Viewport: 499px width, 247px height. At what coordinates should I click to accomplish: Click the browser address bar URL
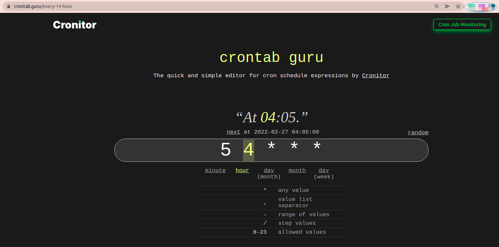point(43,6)
